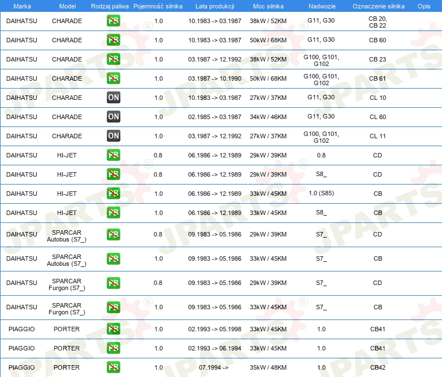Click the PB petrol icon for Charade CB 23
The width and height of the screenshot is (442, 377).
pyautogui.click(x=113, y=59)
